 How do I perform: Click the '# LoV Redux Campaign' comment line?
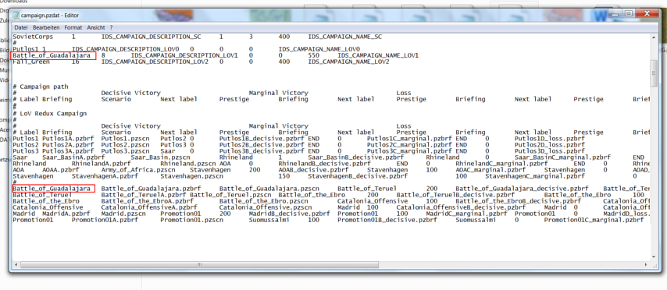click(x=50, y=113)
